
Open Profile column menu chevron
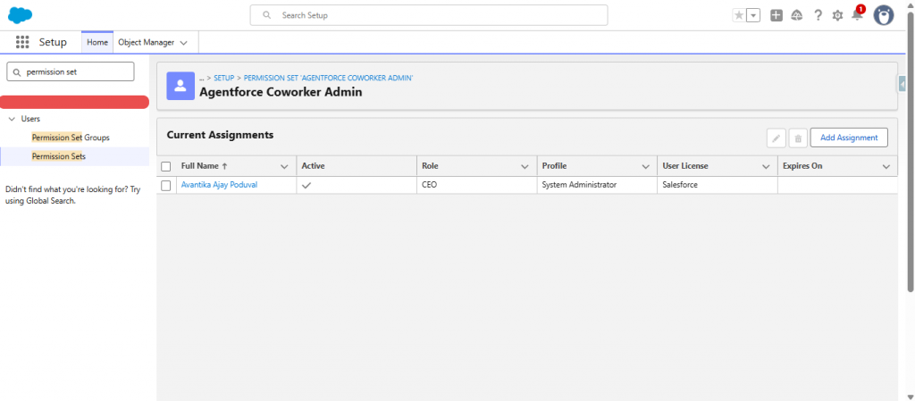tap(645, 167)
